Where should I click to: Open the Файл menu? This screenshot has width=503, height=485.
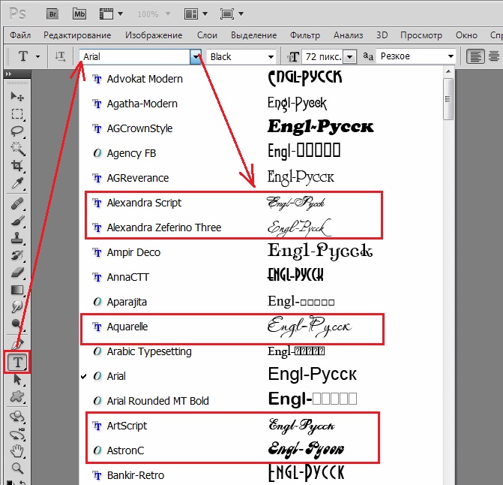click(20, 35)
